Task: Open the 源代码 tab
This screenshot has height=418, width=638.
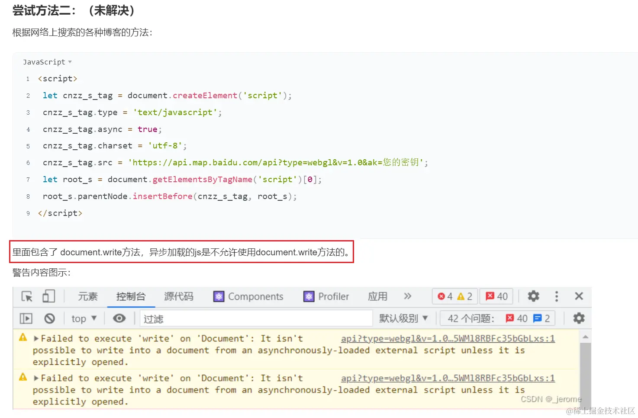Action: point(179,296)
